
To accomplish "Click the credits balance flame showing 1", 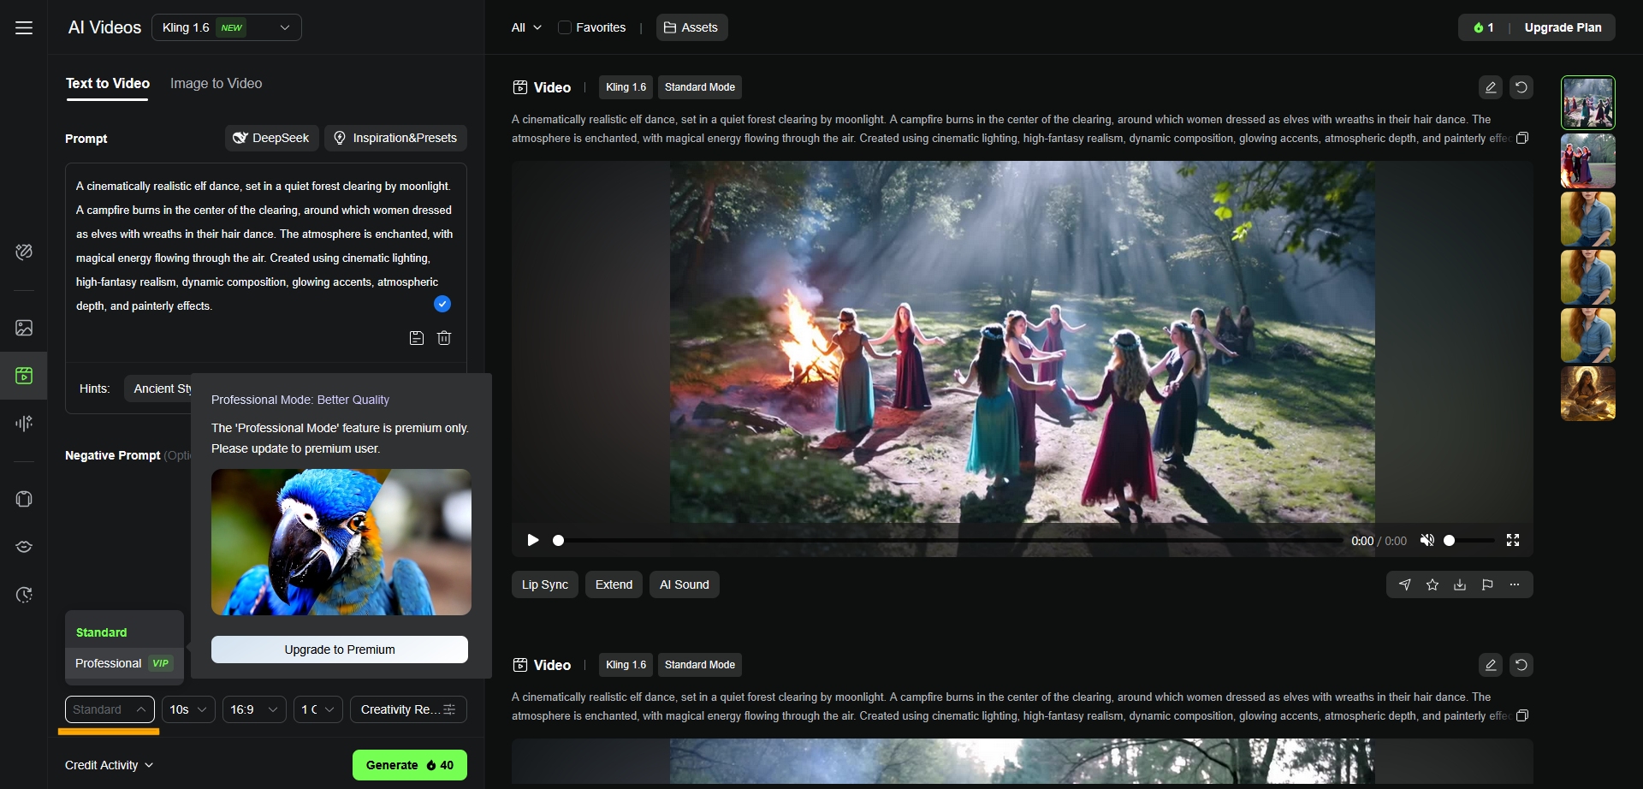I will (x=1483, y=27).
